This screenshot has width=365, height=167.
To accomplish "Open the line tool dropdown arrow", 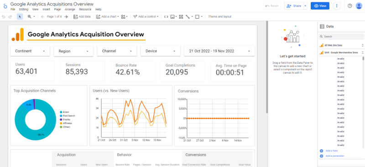I will point(192,17).
